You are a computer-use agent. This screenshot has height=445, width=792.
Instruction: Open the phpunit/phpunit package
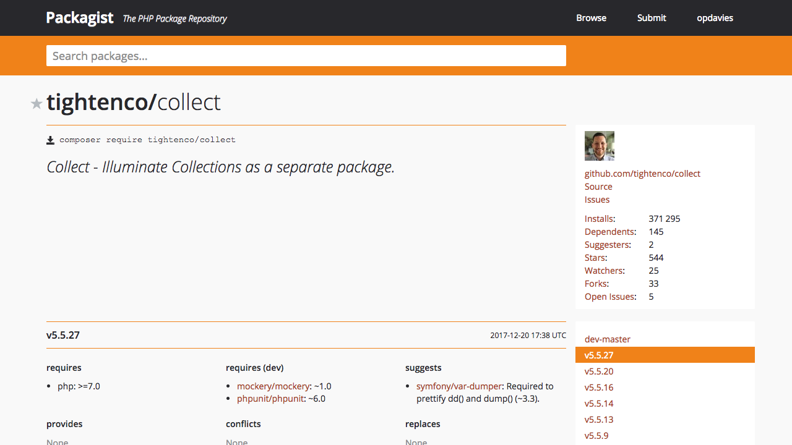tap(270, 399)
